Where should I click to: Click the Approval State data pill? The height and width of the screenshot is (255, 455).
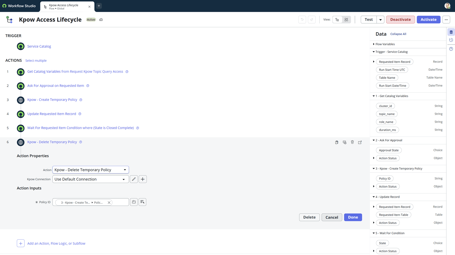click(x=389, y=150)
